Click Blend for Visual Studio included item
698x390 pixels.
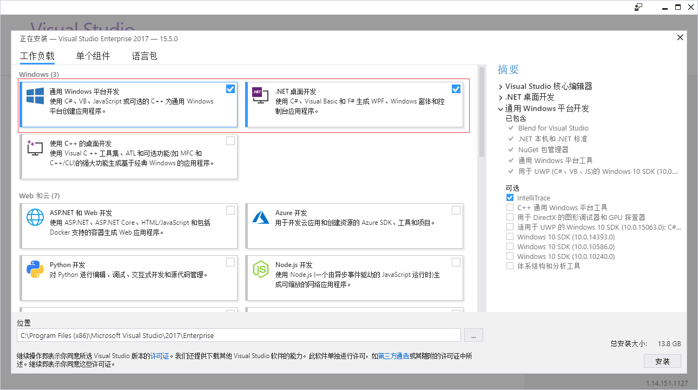pyautogui.click(x=553, y=128)
